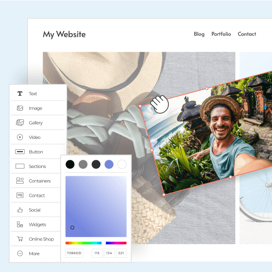Image resolution: width=272 pixels, height=272 pixels.
Task: Go to the Portfolio page link
Action: click(x=221, y=34)
